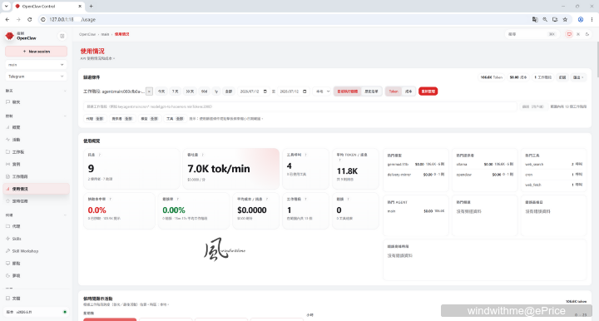
Task: Open the Skills page in sidebar
Action: 37,239
